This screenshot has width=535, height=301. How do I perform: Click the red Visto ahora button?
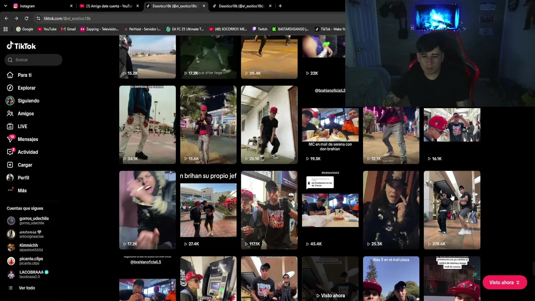(x=505, y=283)
